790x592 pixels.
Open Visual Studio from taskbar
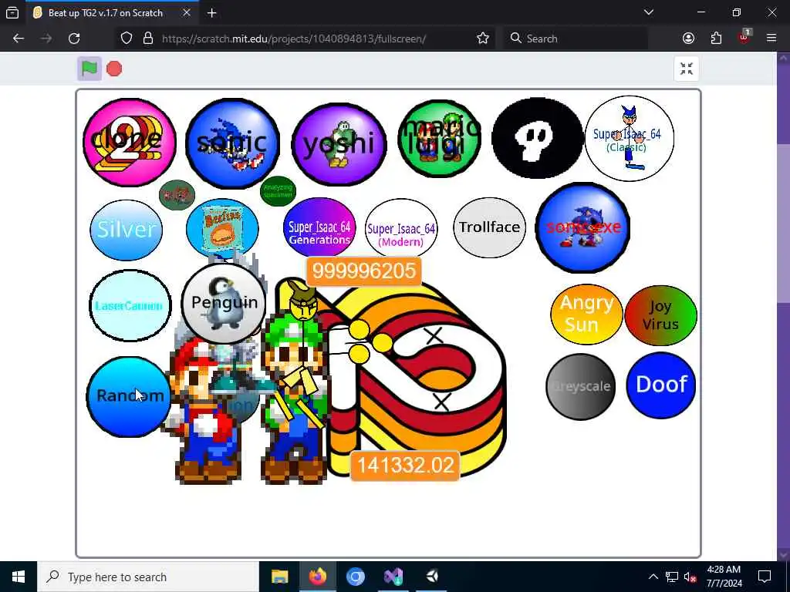[x=393, y=577]
